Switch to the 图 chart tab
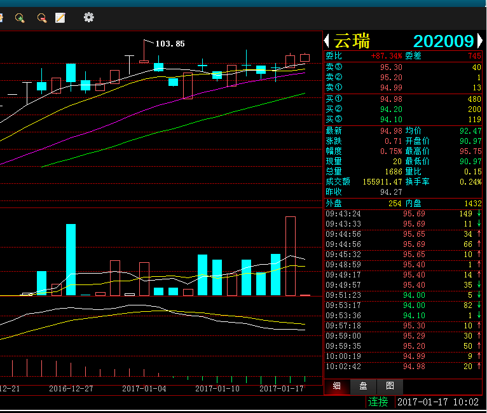 [x=390, y=386]
